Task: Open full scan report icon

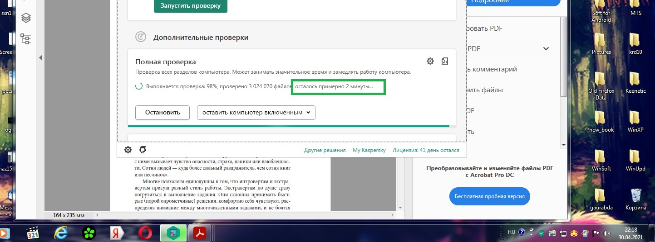Action: tap(445, 61)
